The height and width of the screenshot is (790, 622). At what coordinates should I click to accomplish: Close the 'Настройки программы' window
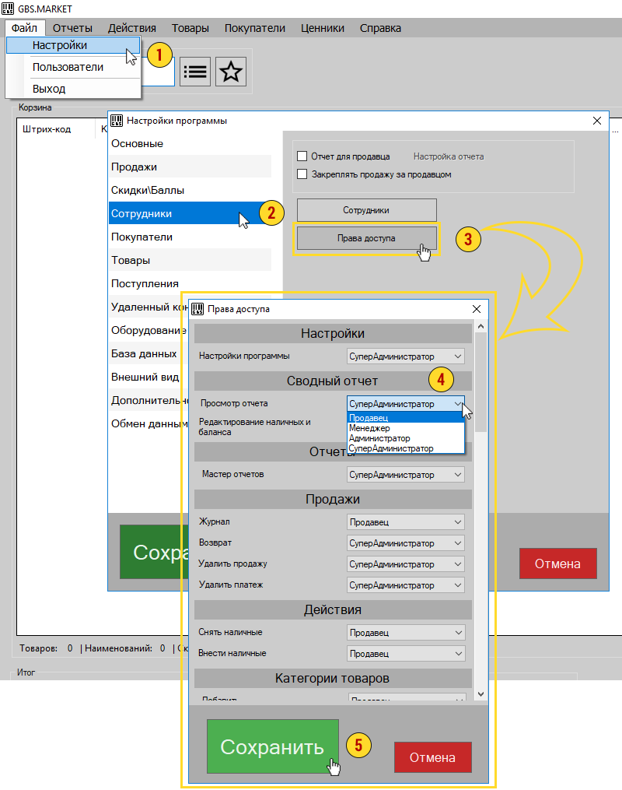click(x=597, y=121)
